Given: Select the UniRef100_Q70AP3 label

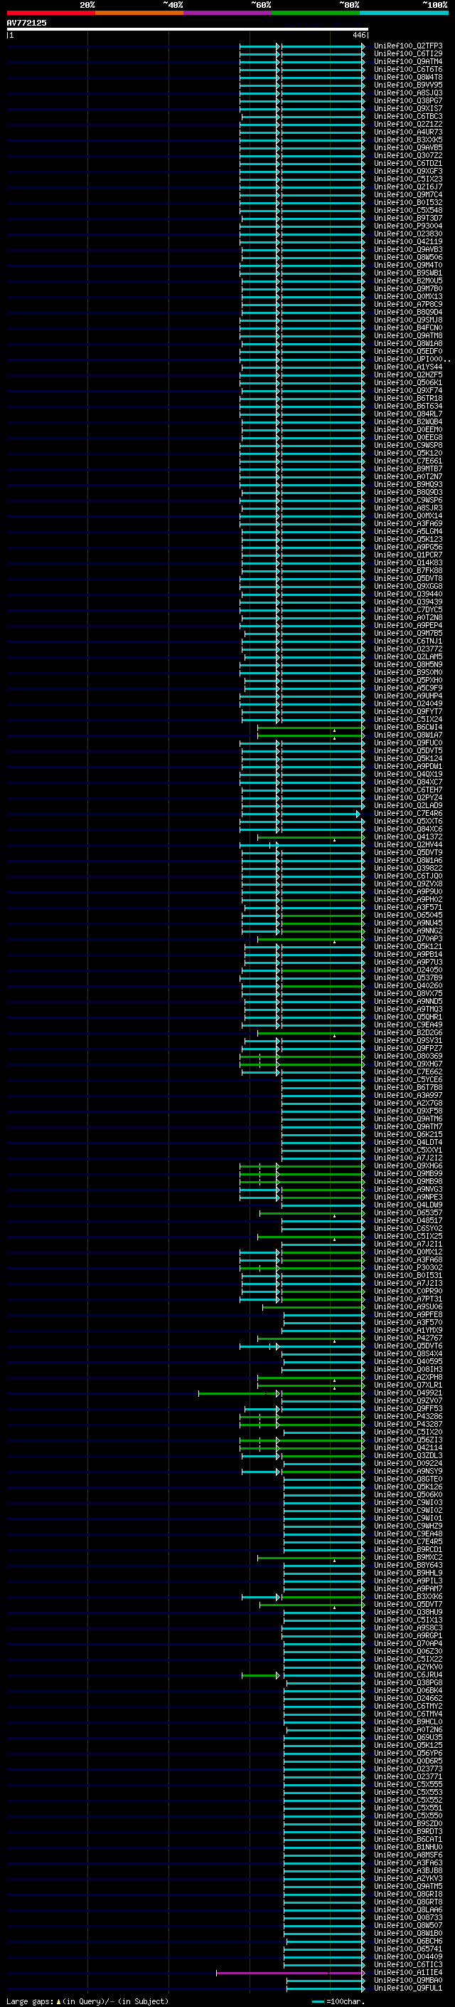Looking at the screenshot, I should (408, 939).
